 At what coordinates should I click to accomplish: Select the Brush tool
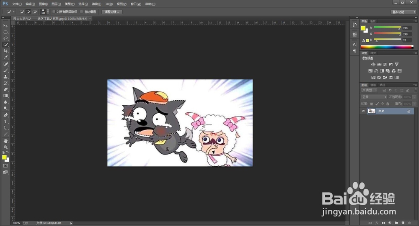click(x=5, y=71)
